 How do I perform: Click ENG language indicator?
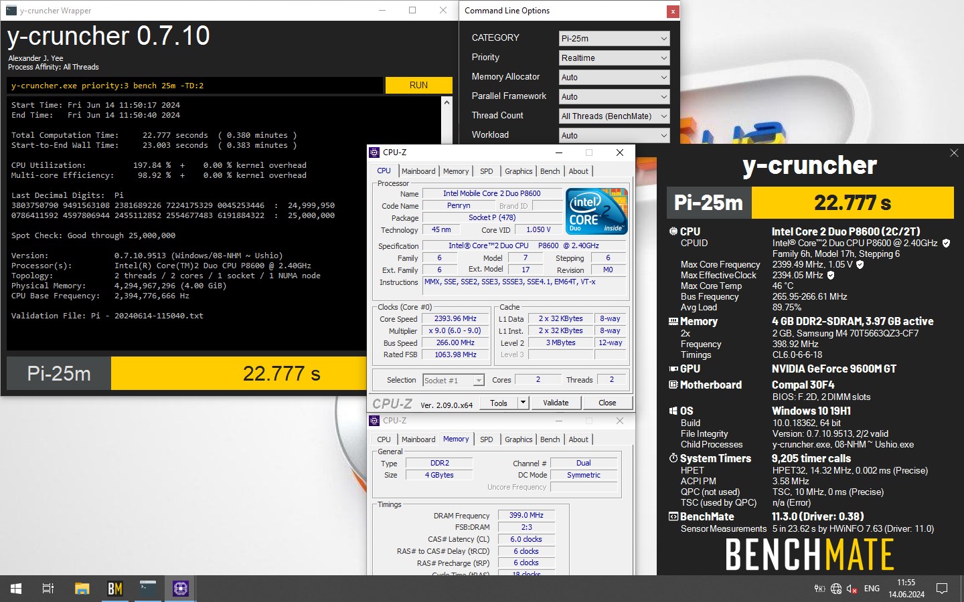872,589
